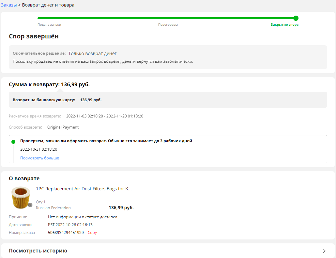
Task: Click the Возврат на банковскую карту row
Action: pos(57,100)
